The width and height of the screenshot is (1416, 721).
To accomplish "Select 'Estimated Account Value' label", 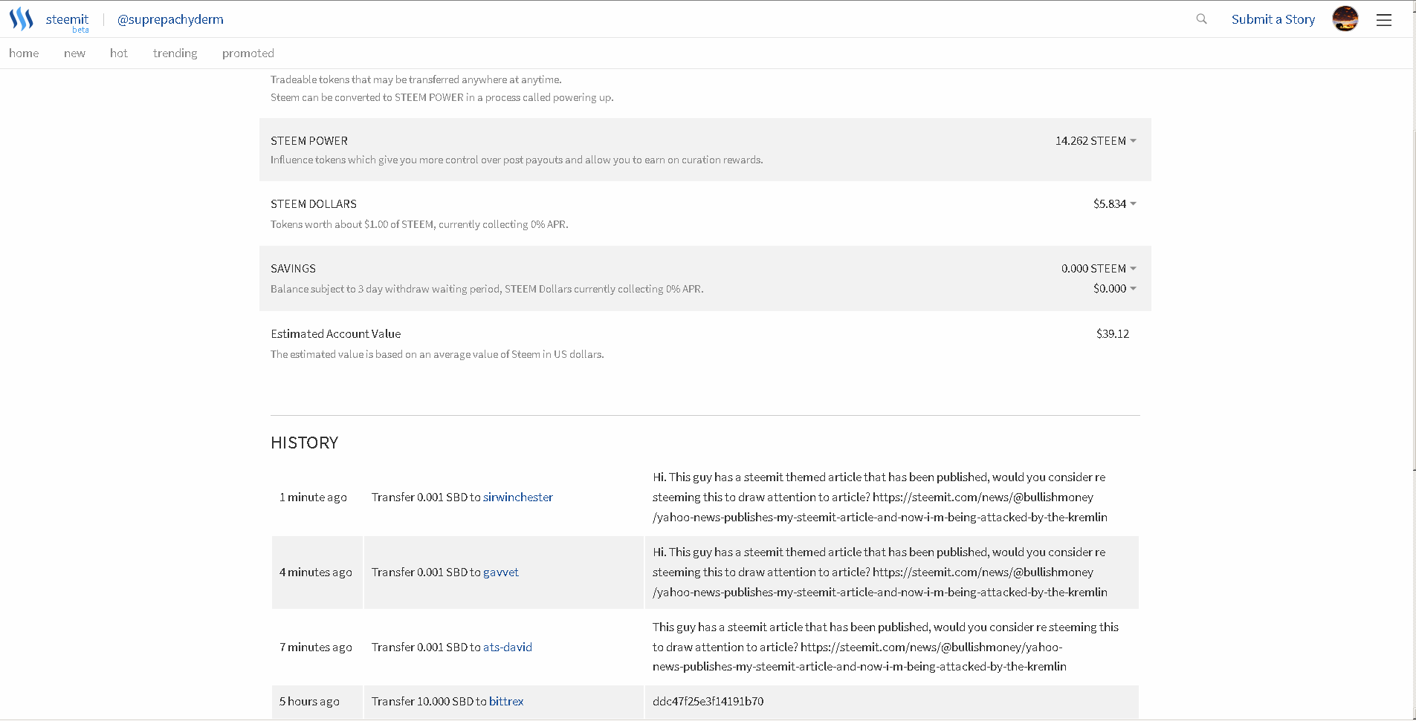I will tap(335, 334).
